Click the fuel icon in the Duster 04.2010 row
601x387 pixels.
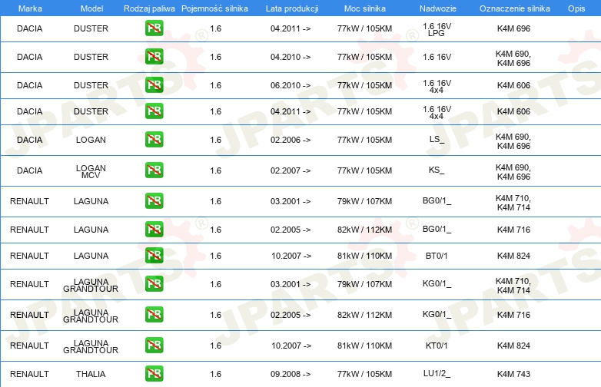coord(154,57)
